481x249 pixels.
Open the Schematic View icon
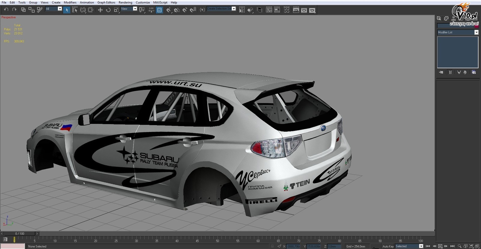coord(277,10)
